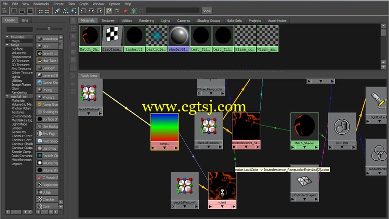This screenshot has height=219, width=389.
Task: Expand ramp1 node output arrow
Action: pos(176,148)
